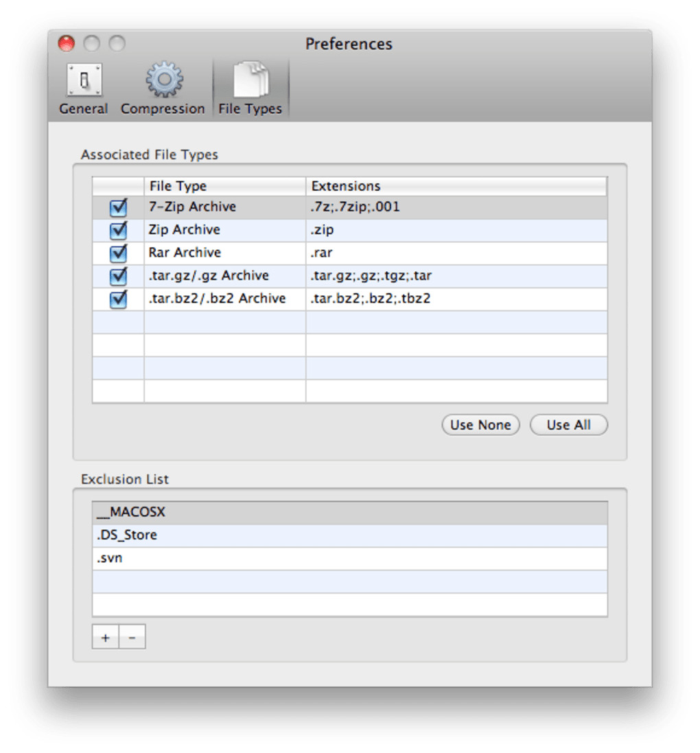
Task: Open the General preferences pane
Action: (x=84, y=89)
